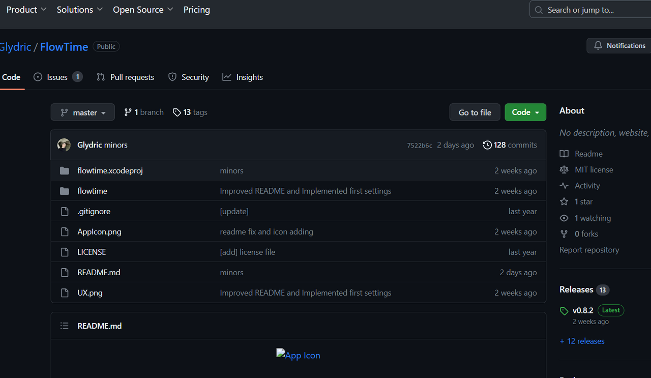Show the + 12 releases link
Screen dimensions: 651x378
[582, 341]
